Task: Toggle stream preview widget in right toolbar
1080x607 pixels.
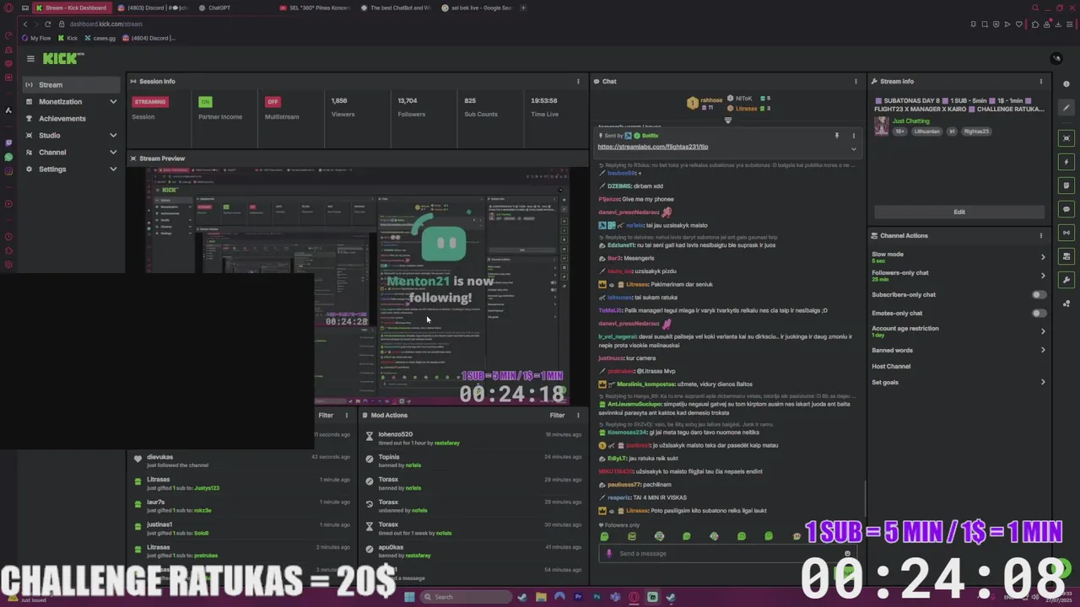Action: (x=1066, y=138)
